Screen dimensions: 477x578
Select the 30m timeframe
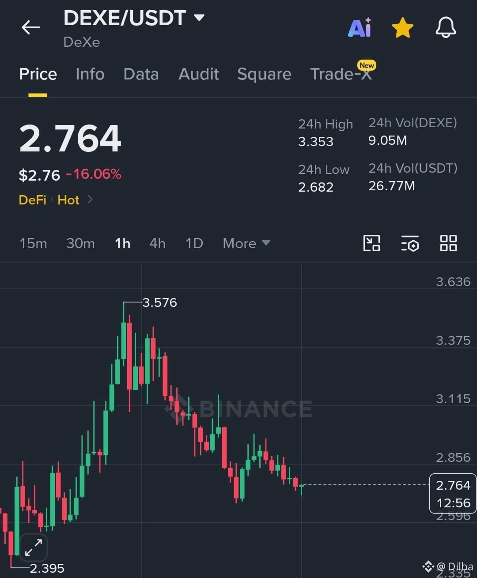click(x=80, y=243)
